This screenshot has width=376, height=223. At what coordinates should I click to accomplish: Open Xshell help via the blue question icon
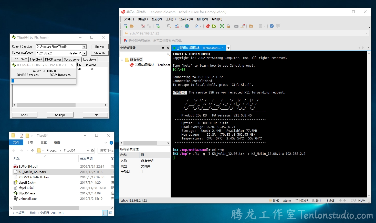(x=272, y=26)
